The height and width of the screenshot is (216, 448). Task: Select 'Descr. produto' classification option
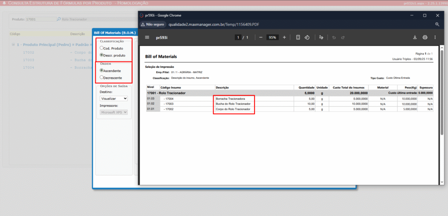[101, 55]
